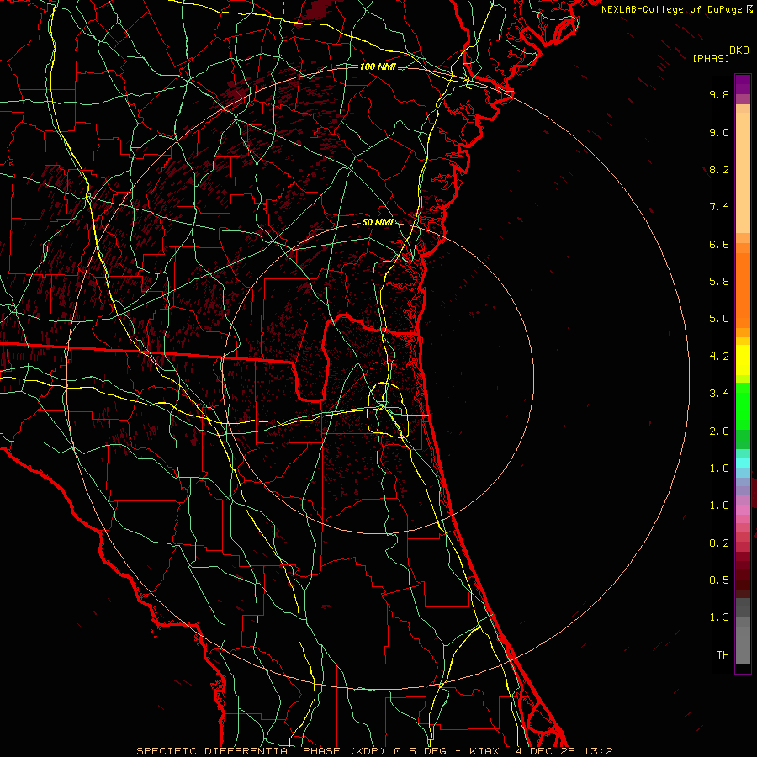Click the 5.0 scale value

pos(719,319)
